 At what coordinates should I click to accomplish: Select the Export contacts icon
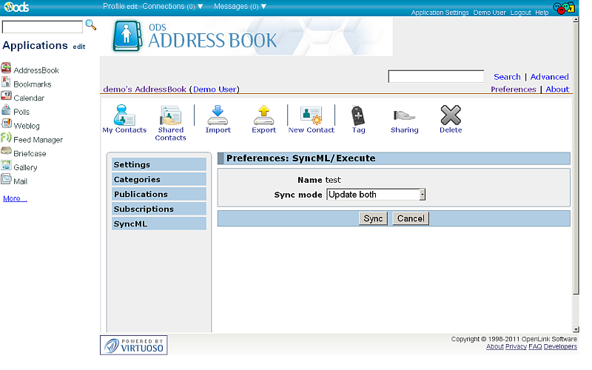coord(263,115)
